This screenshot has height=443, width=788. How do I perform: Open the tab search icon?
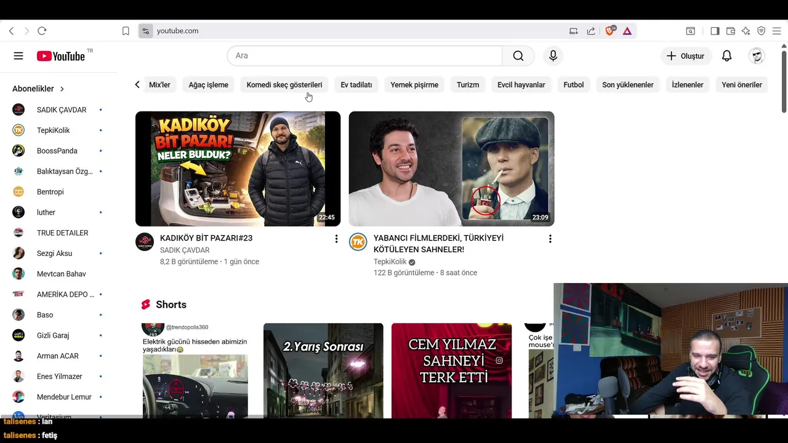coord(691,31)
